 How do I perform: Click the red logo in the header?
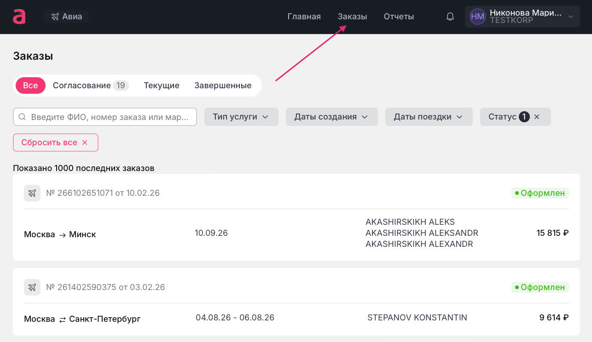click(x=19, y=17)
